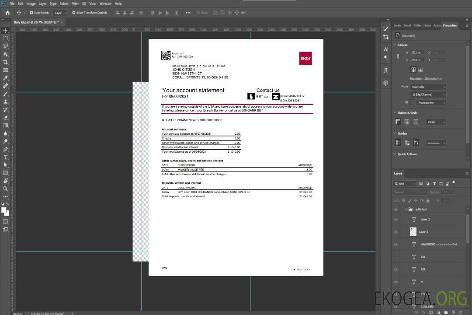Open the Pixels units dropdown

pyautogui.click(x=436, y=122)
